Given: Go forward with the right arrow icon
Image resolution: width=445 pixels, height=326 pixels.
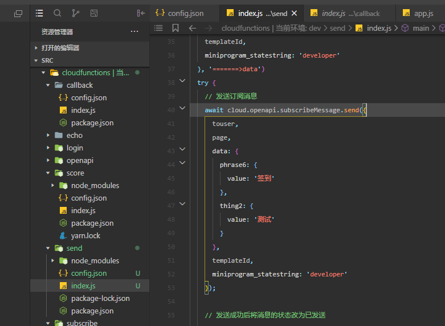Looking at the screenshot, I should pyautogui.click(x=209, y=28).
